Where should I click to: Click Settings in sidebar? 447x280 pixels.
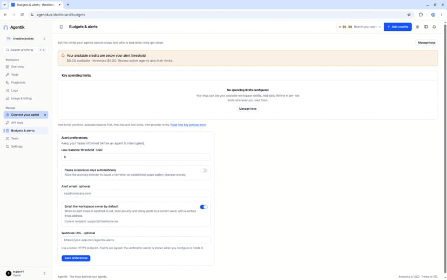click(x=26, y=146)
